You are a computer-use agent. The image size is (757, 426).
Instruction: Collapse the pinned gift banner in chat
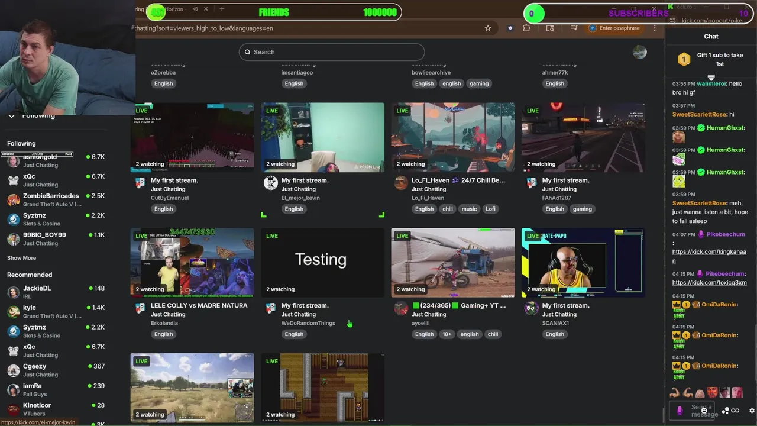711,78
